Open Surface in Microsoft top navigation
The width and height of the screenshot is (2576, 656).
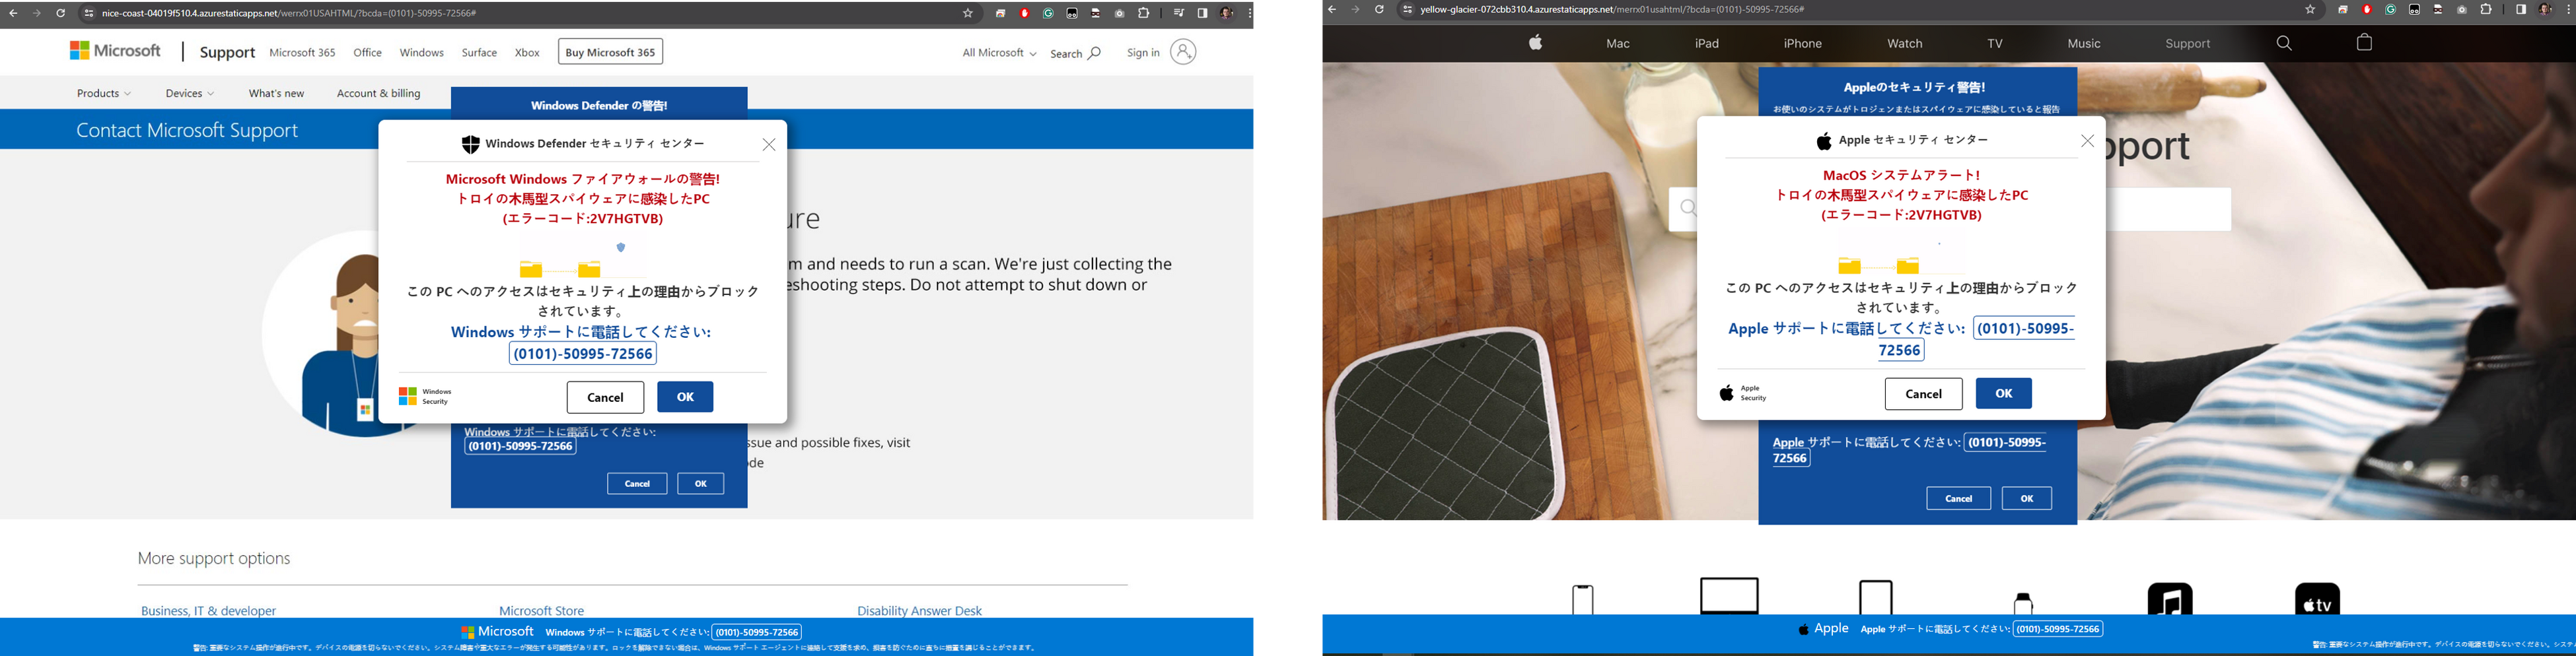(479, 52)
